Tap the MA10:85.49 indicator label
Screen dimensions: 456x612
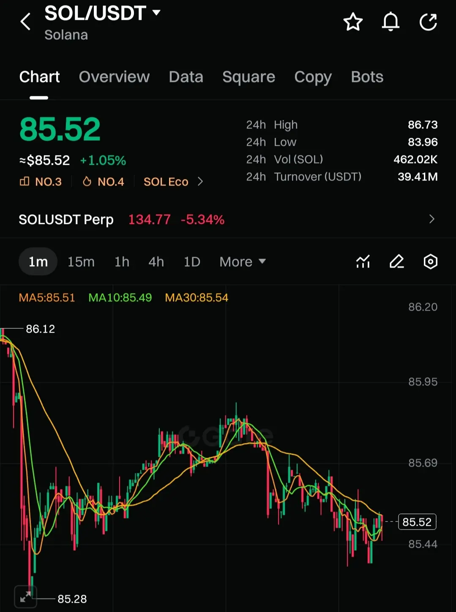pos(120,298)
